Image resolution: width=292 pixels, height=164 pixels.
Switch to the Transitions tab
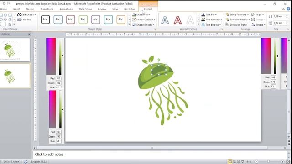tap(47, 9)
